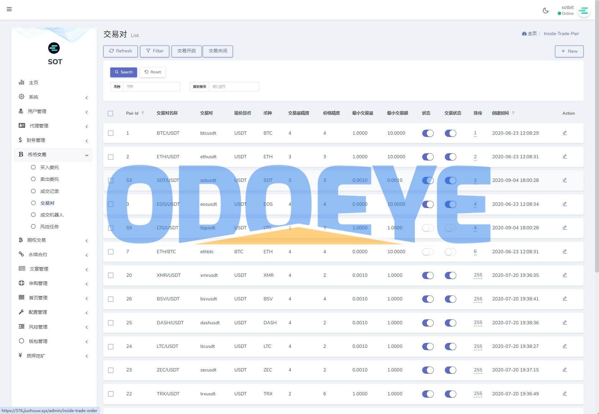Check the TRX/USDT row checkbox
This screenshot has height=414, width=599.
point(111,394)
